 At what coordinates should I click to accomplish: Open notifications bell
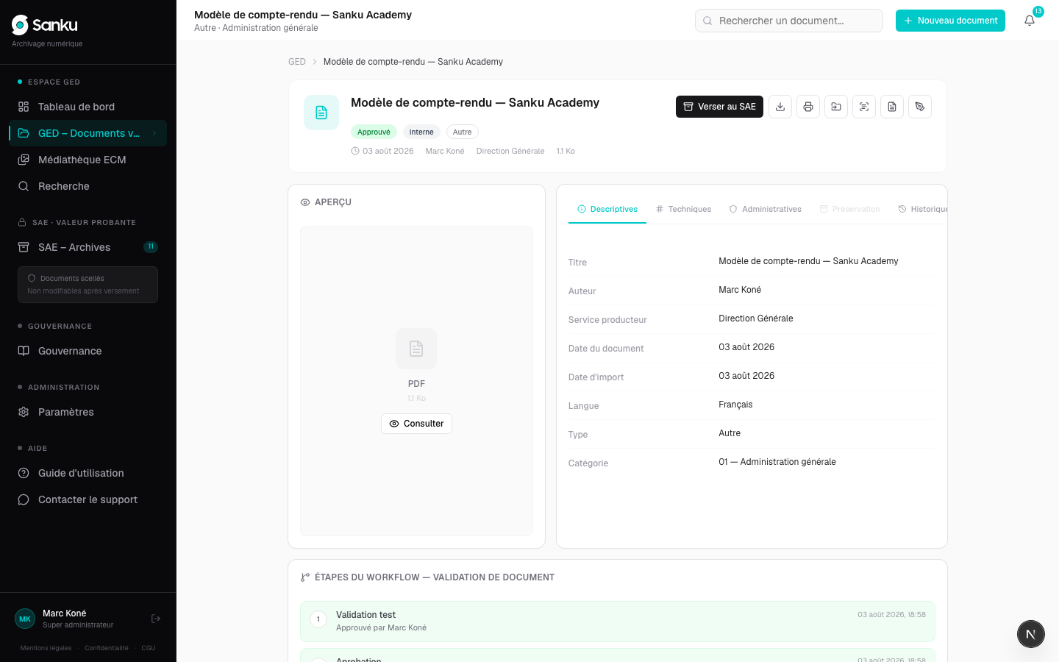(1030, 21)
